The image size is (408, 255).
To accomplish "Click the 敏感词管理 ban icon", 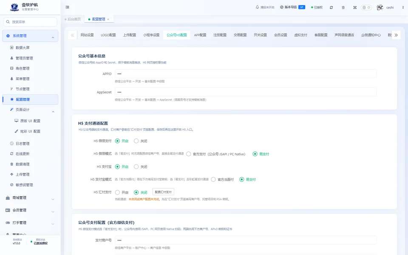I will pos(11,185).
